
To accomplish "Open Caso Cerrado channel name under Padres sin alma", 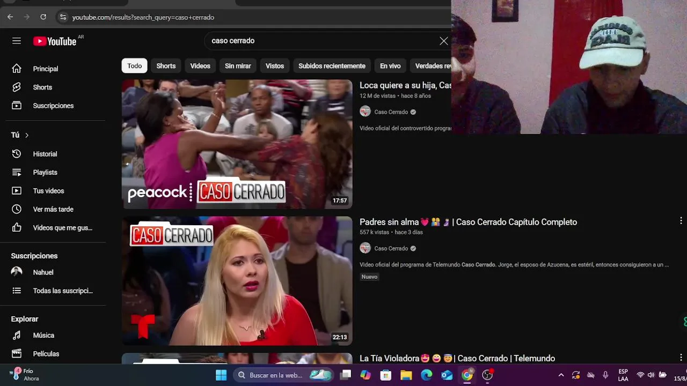I will tap(391, 248).
